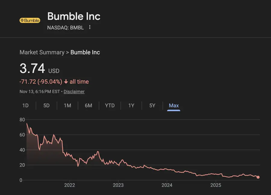Screen dimensions: 271x195
Task: Show the 6M chart range
Action: point(89,105)
